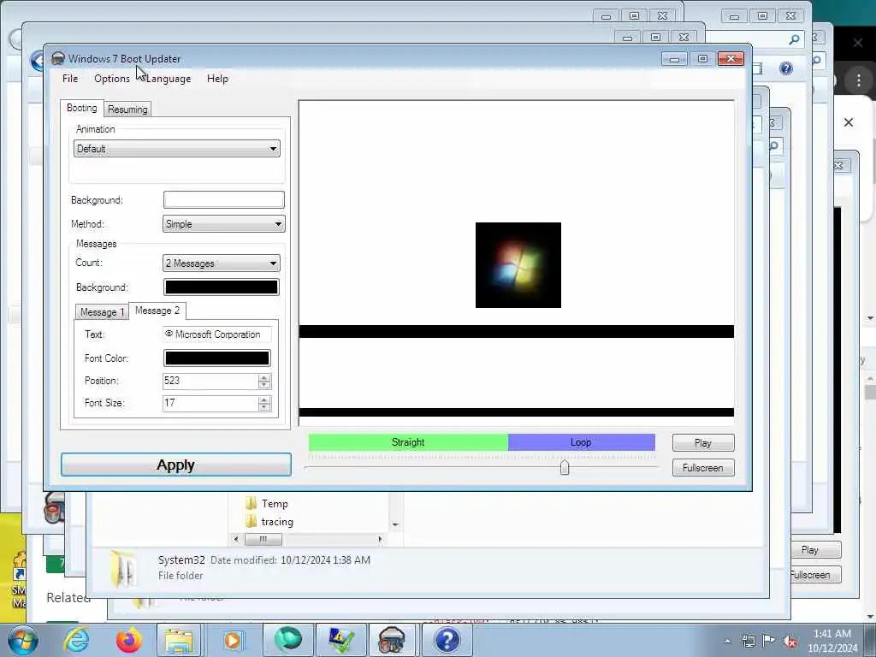Click the animation frame slider thumb

(x=565, y=468)
